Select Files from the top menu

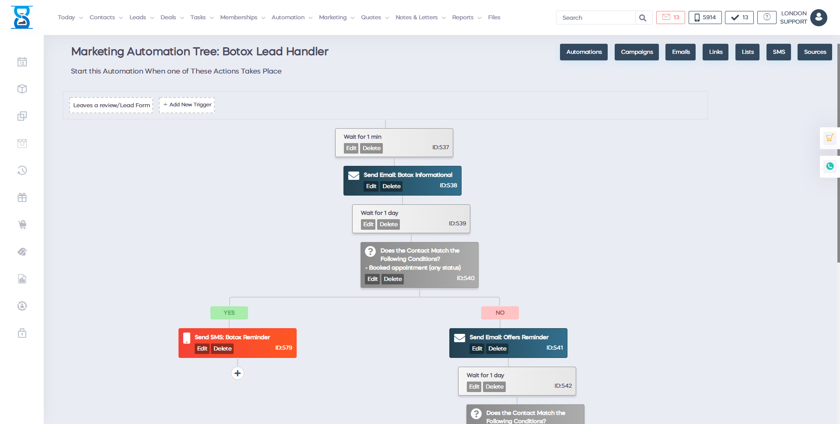[494, 18]
